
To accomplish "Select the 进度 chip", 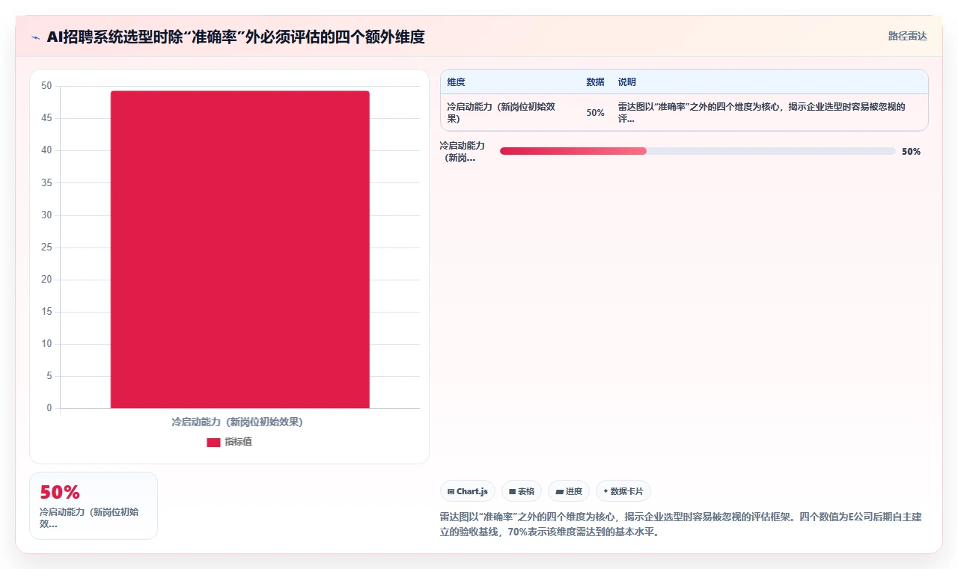I will 569,491.
